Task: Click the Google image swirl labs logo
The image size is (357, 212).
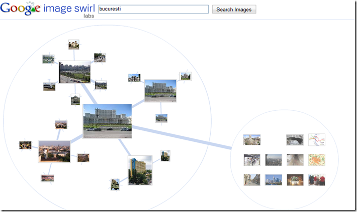Action: click(x=47, y=10)
